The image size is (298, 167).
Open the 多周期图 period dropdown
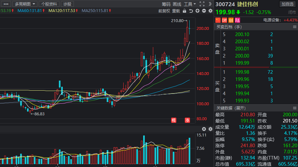pyautogui.click(x=25, y=4)
